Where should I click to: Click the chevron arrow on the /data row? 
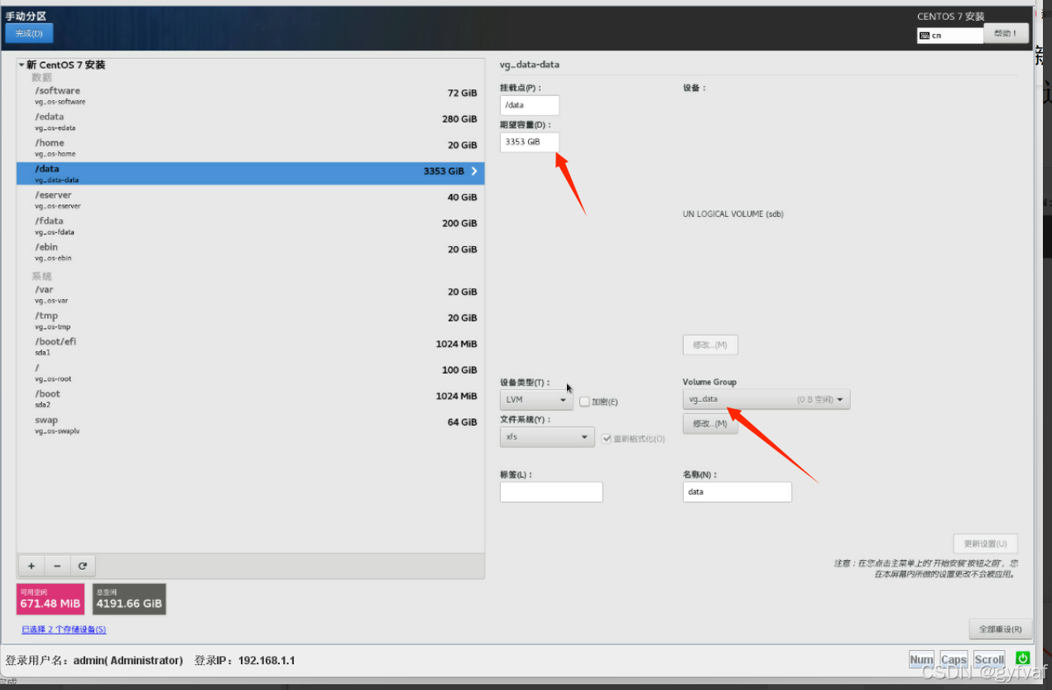pyautogui.click(x=474, y=171)
